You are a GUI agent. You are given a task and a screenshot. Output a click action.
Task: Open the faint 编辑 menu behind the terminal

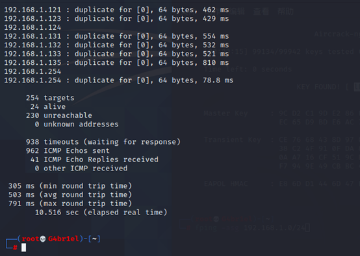(237, 11)
